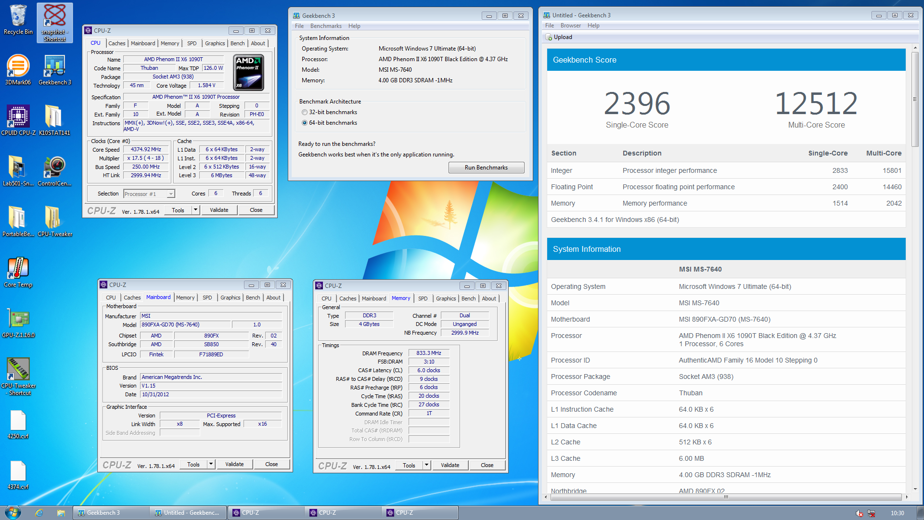Open the CPU-Tweaker folder icon
Viewport: 924px width, 520px height.
pyautogui.click(x=55, y=221)
